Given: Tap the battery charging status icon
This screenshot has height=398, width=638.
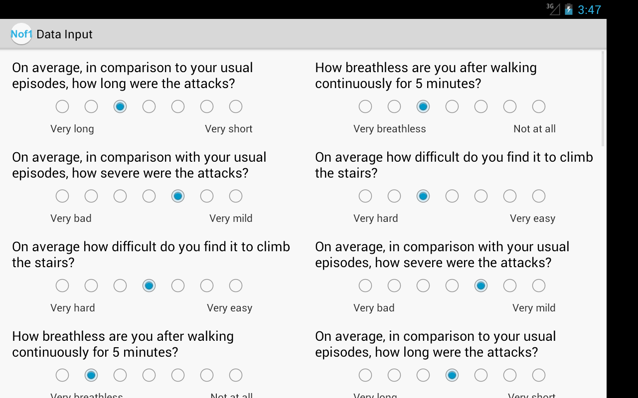Looking at the screenshot, I should coord(569,9).
